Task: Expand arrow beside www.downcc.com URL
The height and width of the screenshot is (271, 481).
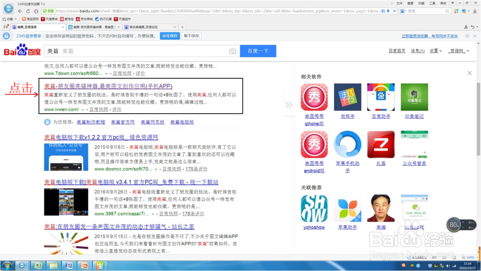Action: coord(156,169)
